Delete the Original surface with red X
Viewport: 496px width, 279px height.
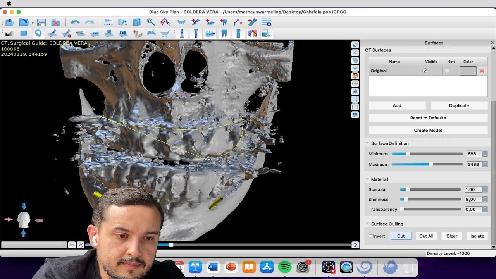coord(482,71)
